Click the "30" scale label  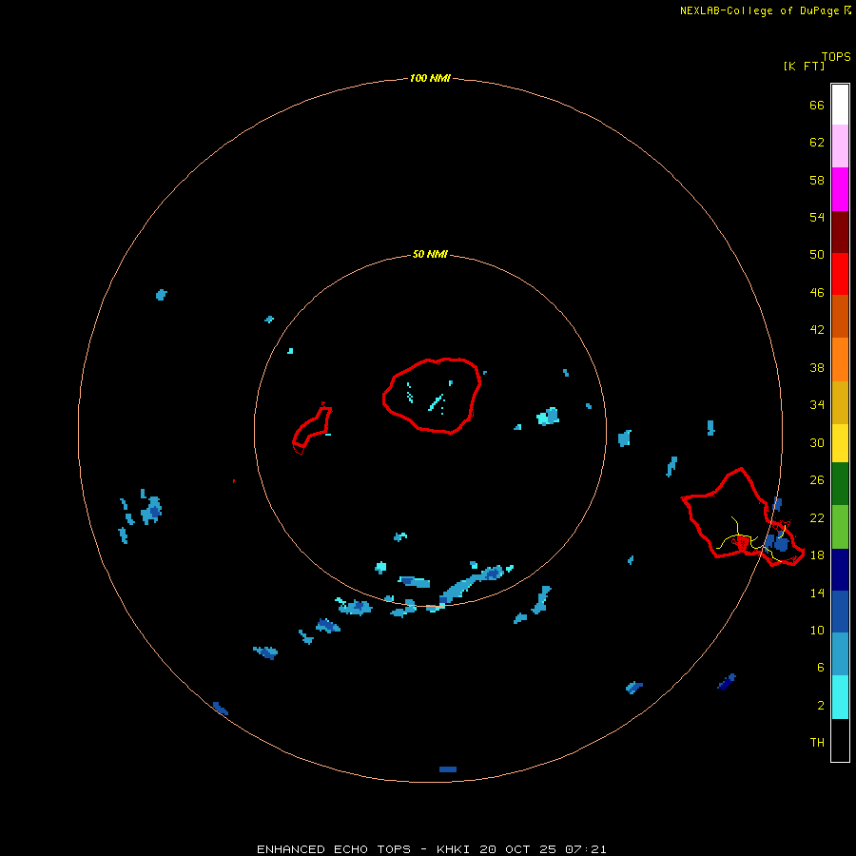[817, 442]
